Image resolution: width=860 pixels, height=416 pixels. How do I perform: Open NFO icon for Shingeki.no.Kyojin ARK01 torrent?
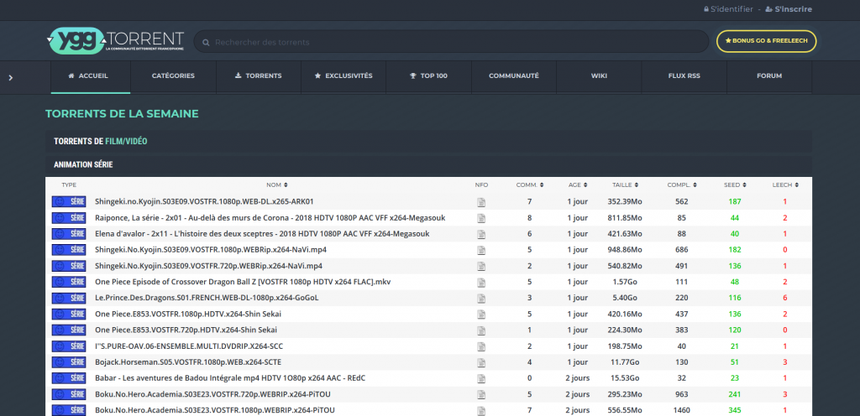[x=481, y=202]
